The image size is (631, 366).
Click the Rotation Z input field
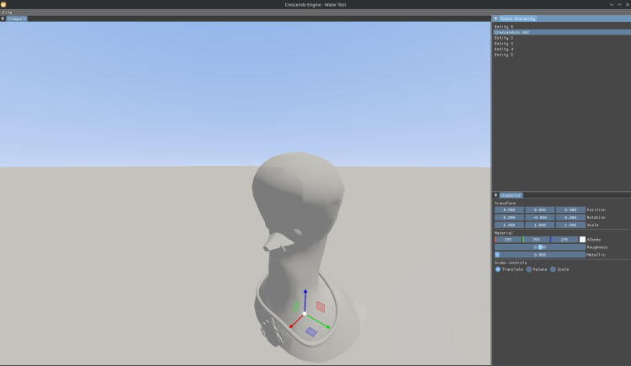(570, 217)
